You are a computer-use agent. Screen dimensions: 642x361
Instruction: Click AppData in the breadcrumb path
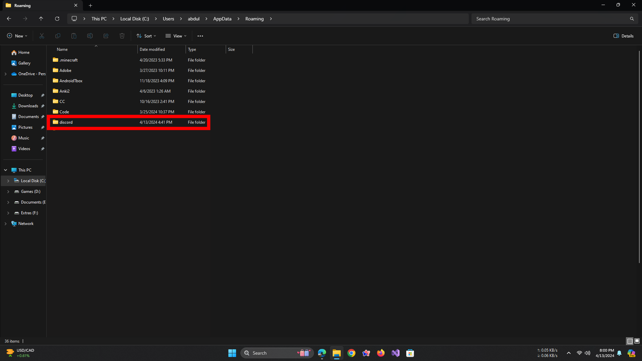tap(222, 19)
